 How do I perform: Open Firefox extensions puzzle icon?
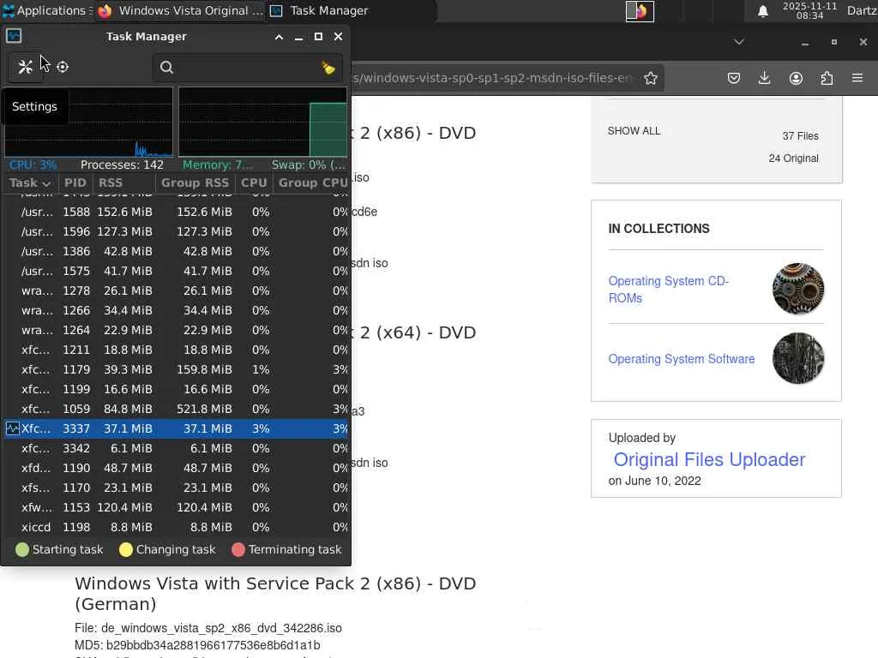pyautogui.click(x=827, y=78)
